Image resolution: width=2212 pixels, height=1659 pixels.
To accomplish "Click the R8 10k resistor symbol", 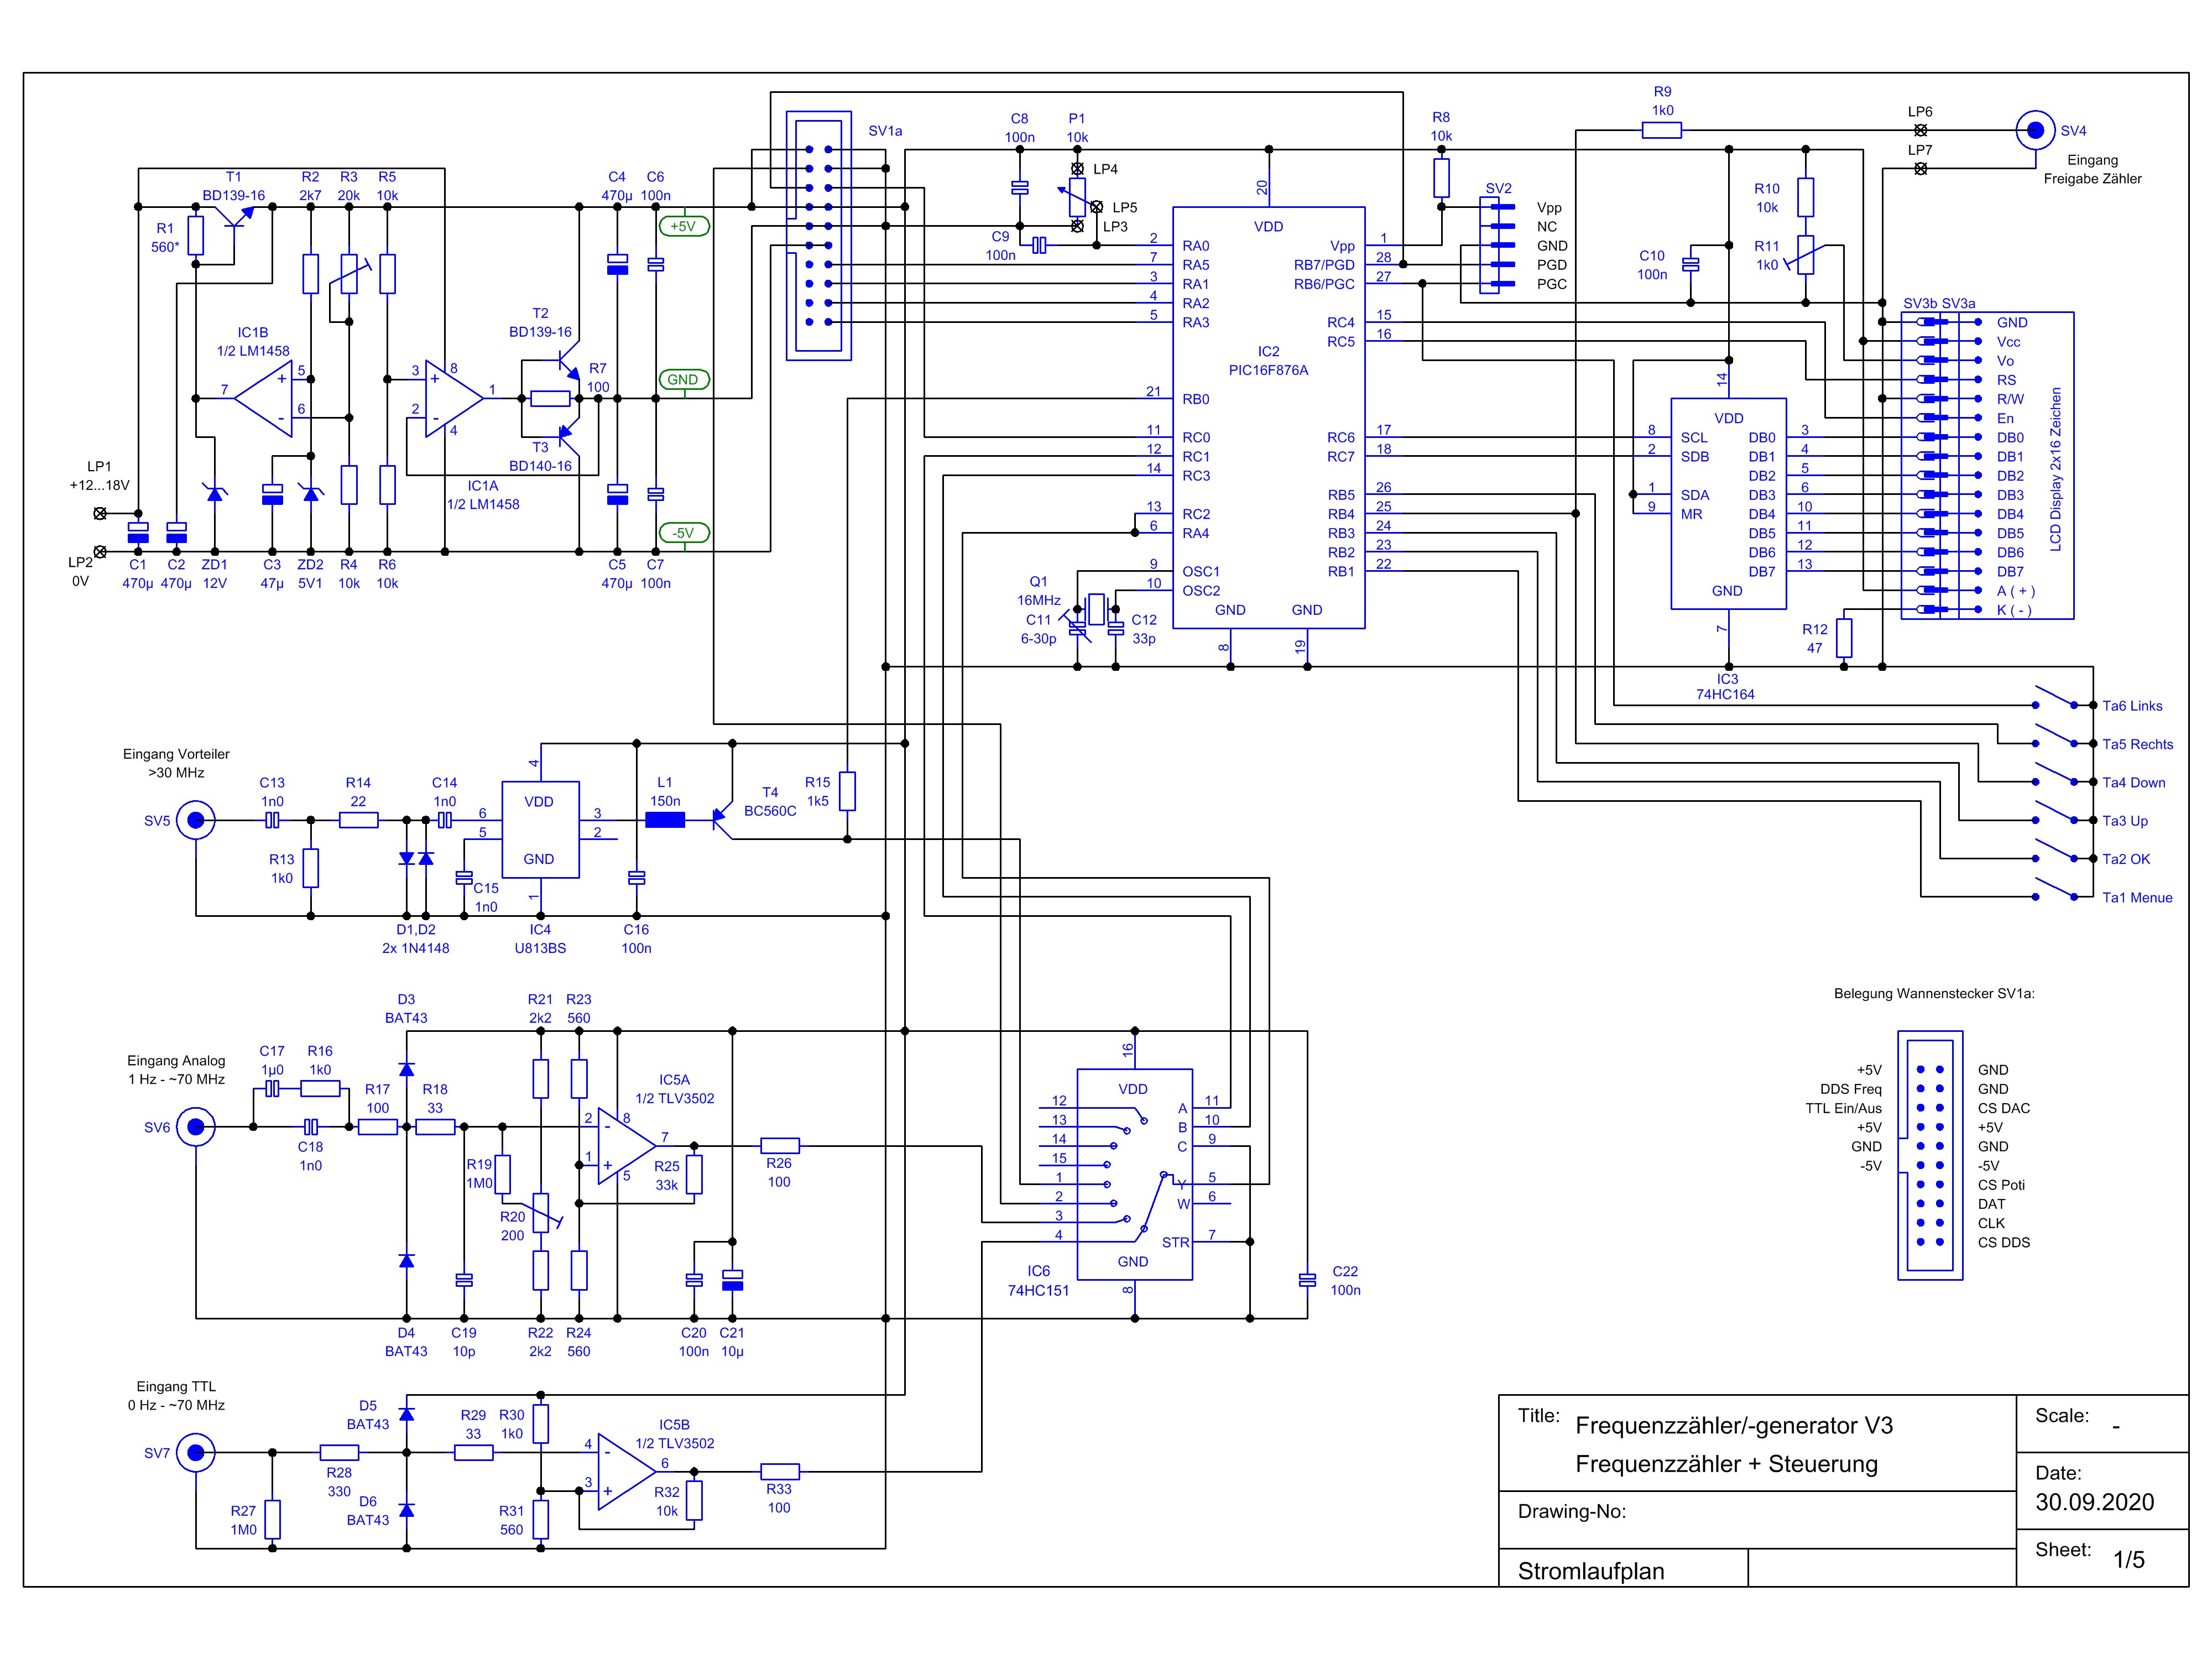I will 1441,178.
